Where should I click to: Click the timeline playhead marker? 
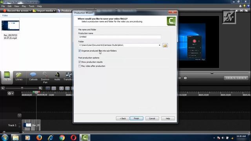pyautogui.click(x=36, y=92)
